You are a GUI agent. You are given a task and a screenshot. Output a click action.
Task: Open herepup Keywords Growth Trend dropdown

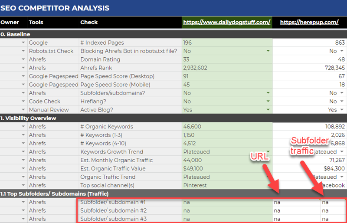[x=341, y=152]
